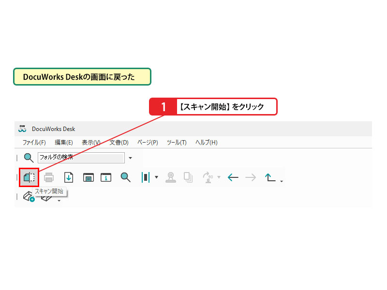Click the folder icon with the plus badge
This screenshot has width=387, height=290.
29,197
